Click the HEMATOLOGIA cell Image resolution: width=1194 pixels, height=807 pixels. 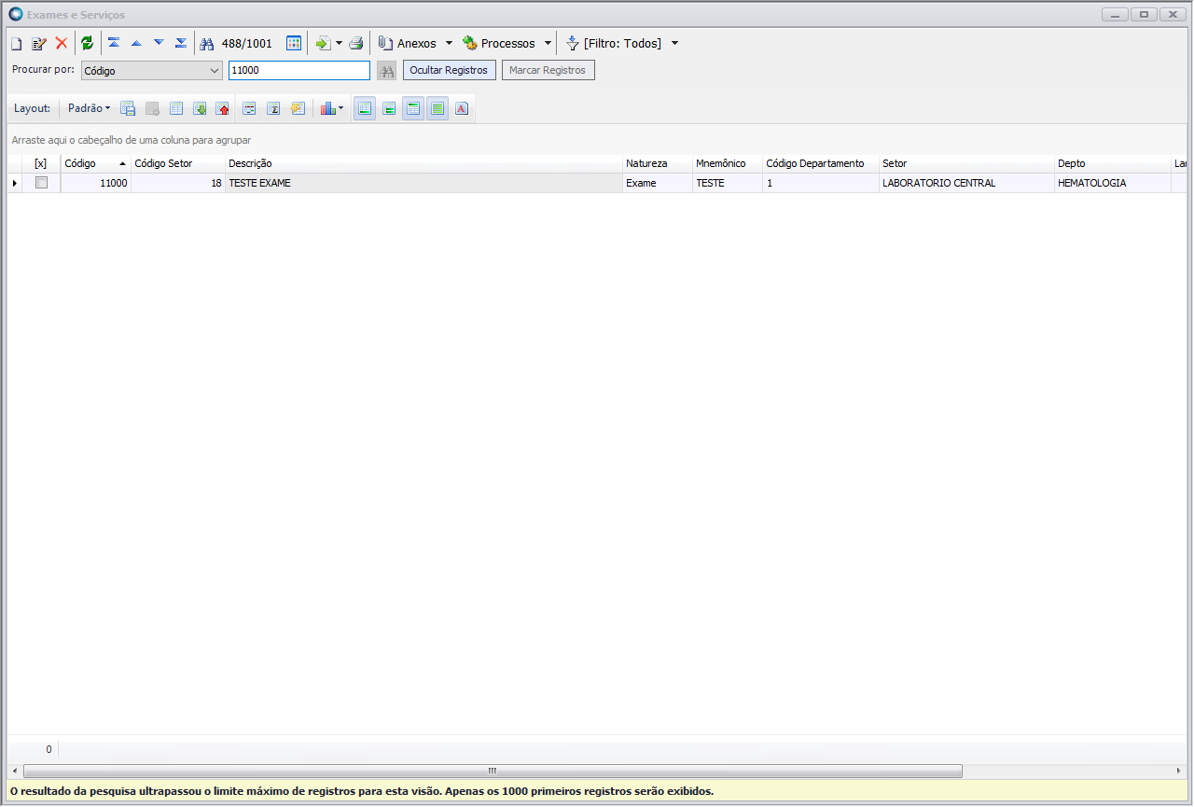pos(1112,183)
